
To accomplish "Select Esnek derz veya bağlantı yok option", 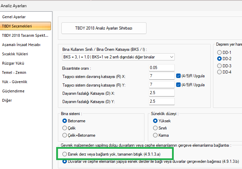I will pyautogui.click(x=64, y=155).
